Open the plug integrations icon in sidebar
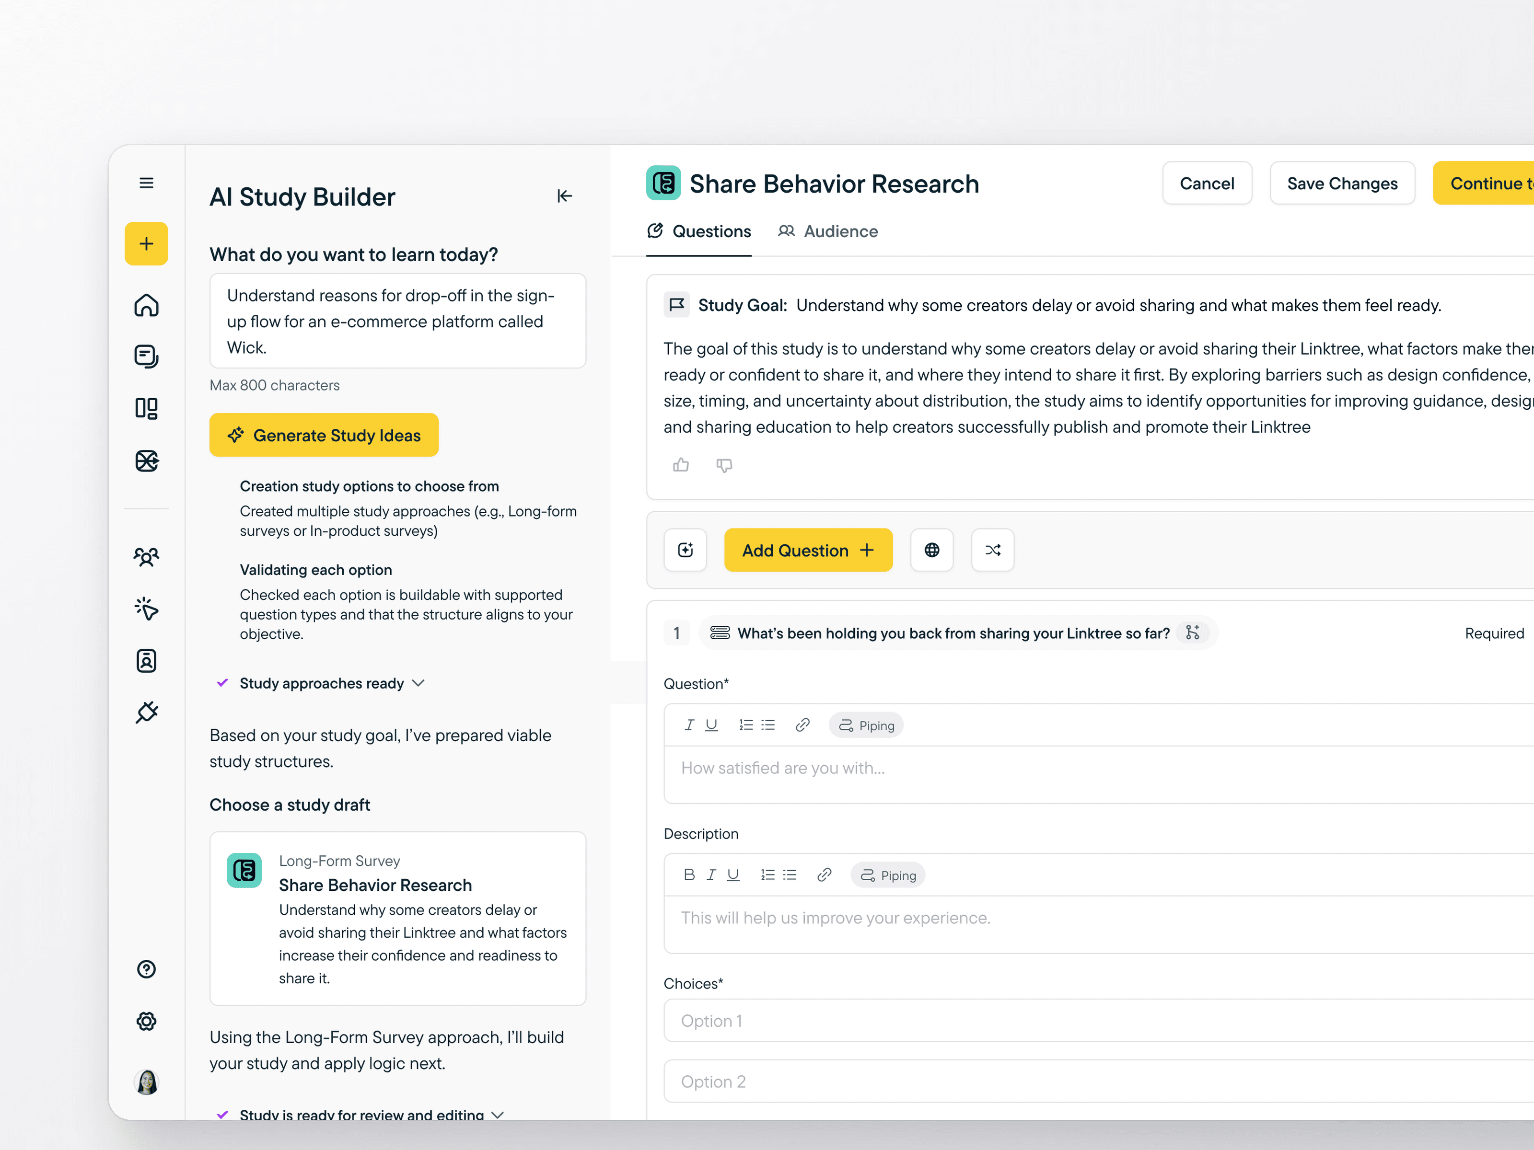Screen dimensions: 1534x1150 click(146, 713)
